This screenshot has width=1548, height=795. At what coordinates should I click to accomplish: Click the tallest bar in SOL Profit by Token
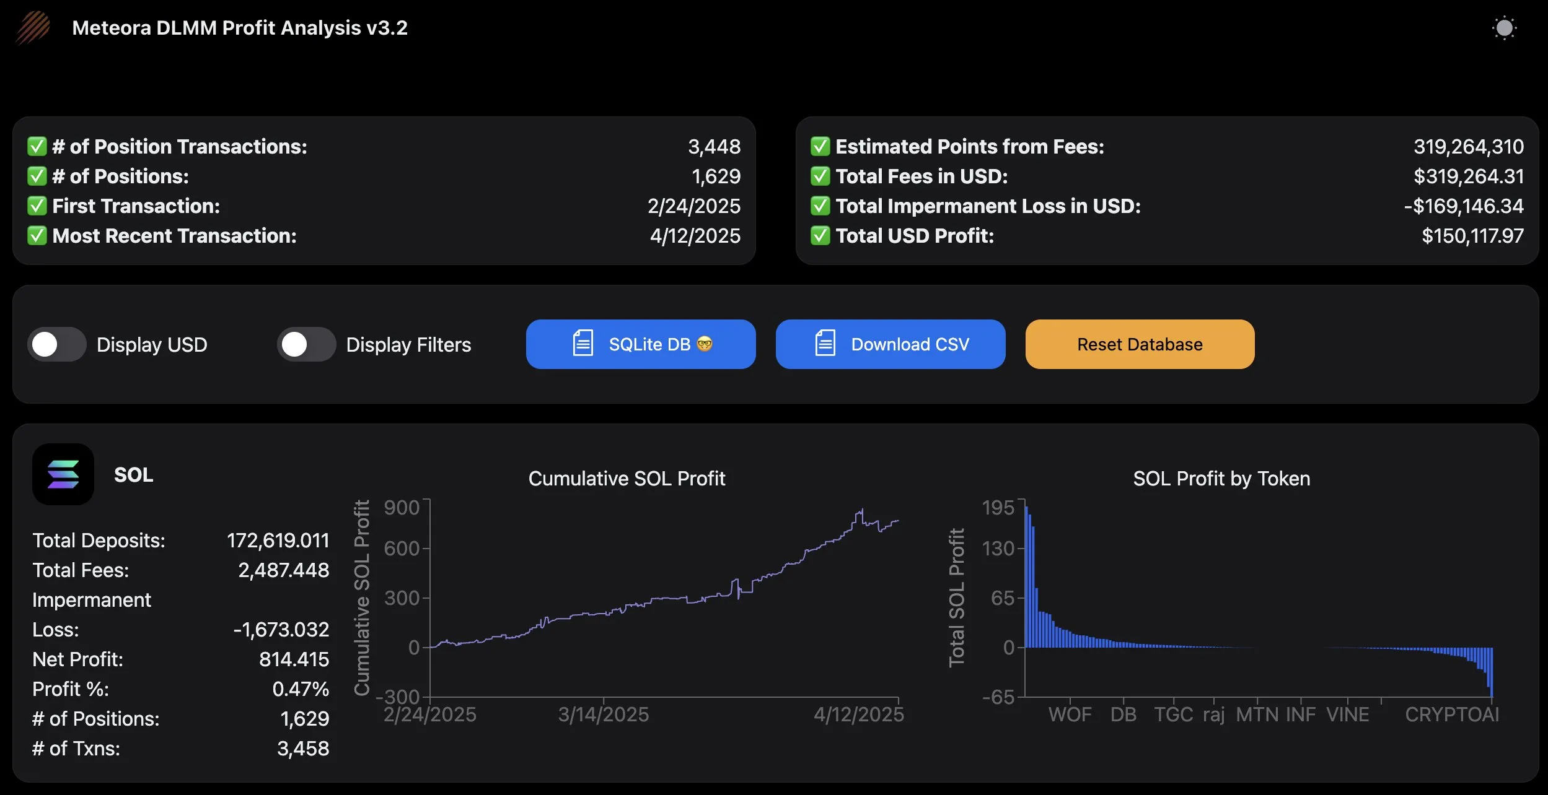(x=1027, y=577)
